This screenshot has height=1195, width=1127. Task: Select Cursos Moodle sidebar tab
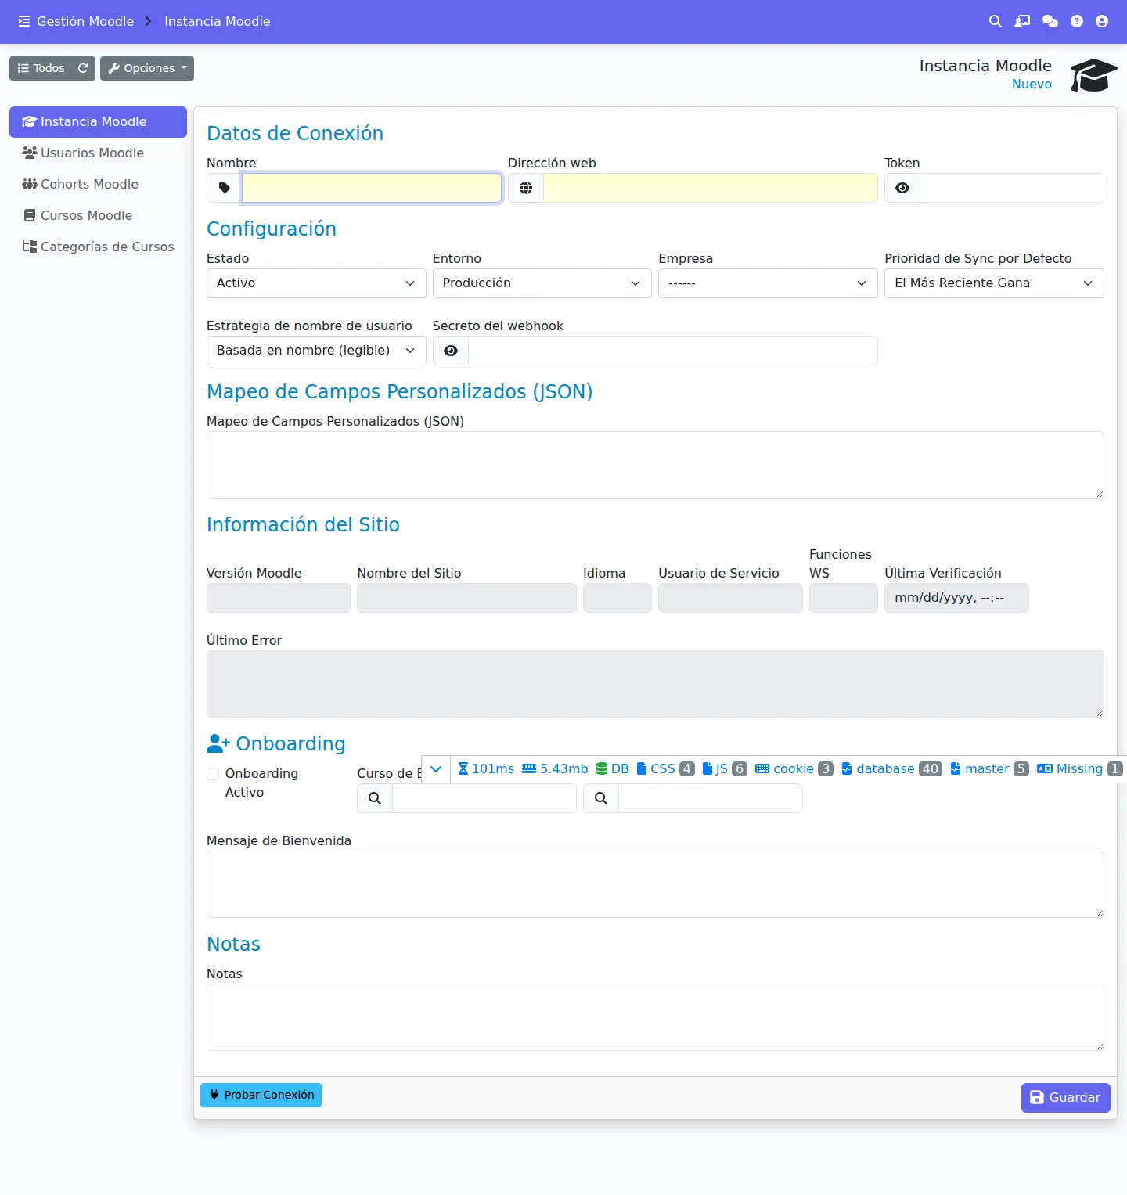[98, 216]
